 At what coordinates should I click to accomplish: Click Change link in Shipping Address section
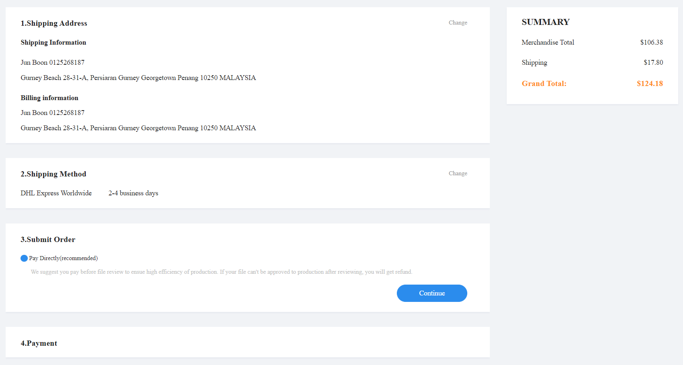tap(458, 23)
